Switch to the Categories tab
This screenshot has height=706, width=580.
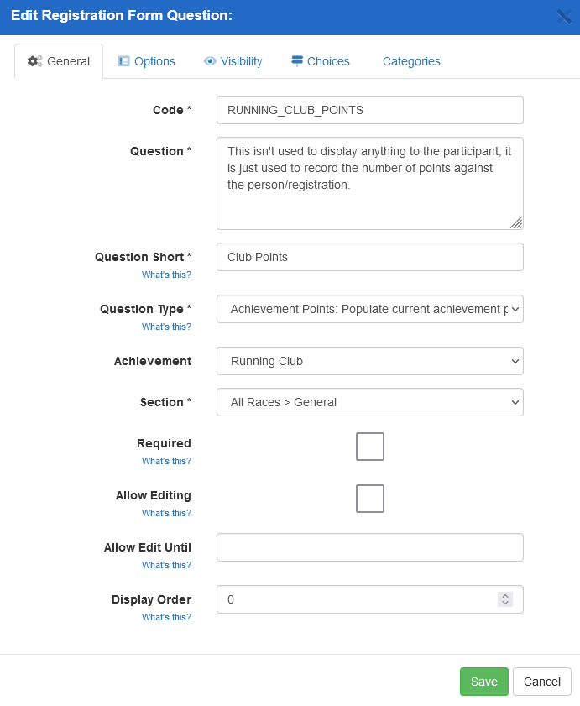[x=411, y=61]
